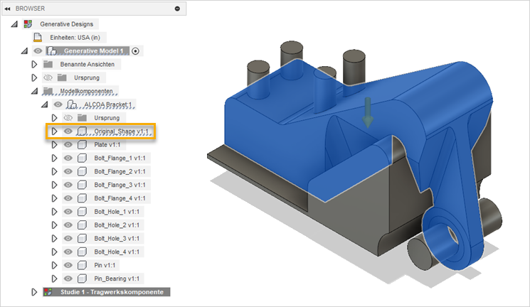Click the Generative Model 1 component icon
The width and height of the screenshot is (530, 307).
[52, 51]
